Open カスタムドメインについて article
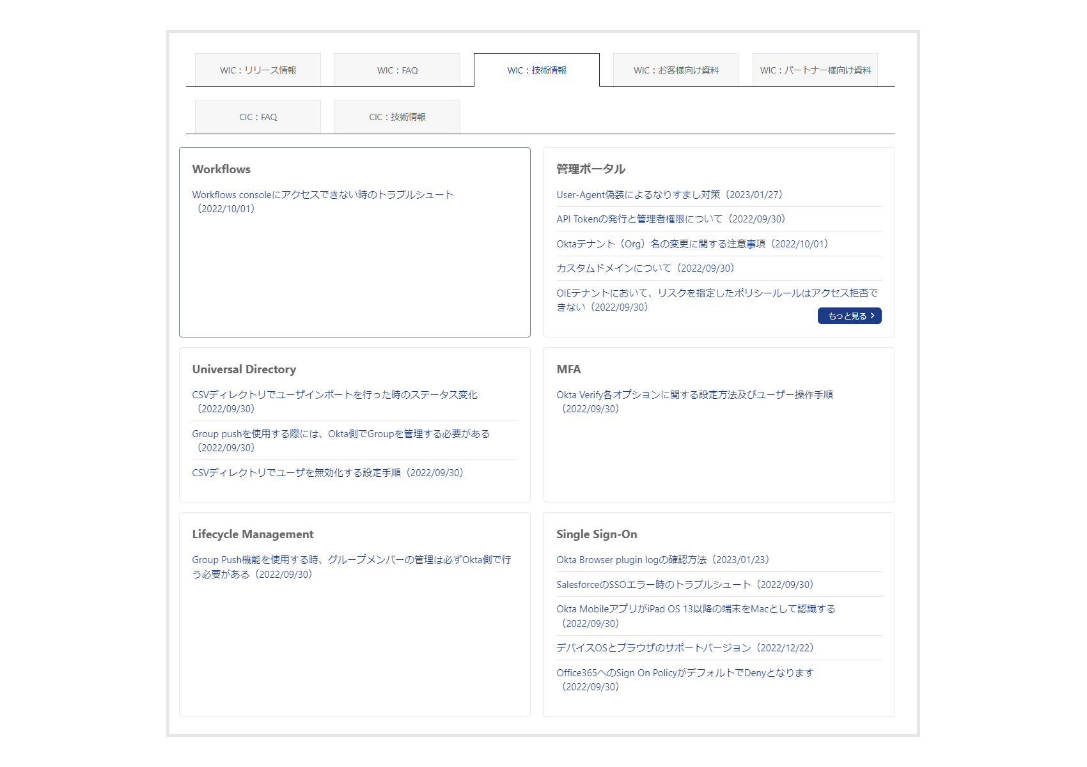This screenshot has width=1087, height=767. click(x=645, y=268)
